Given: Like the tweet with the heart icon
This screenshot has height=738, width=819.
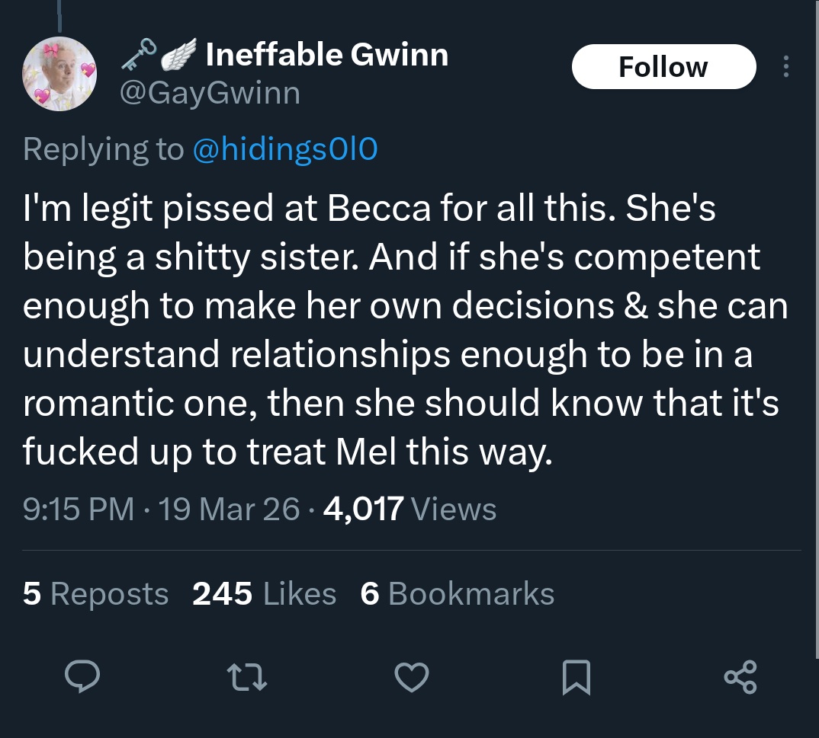Looking at the screenshot, I should coord(412,677).
